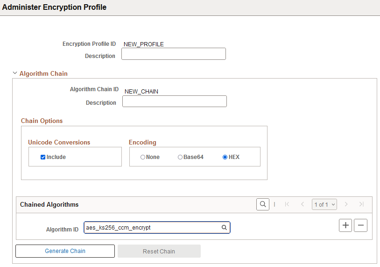The height and width of the screenshot is (267, 380).
Task: Go to first row in Chained Algorithms
Action: (287, 204)
